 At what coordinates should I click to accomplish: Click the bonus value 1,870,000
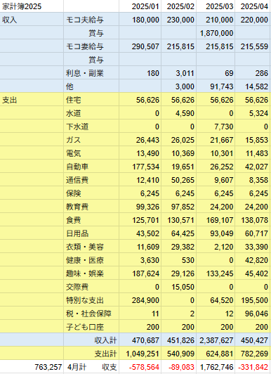click(216, 33)
